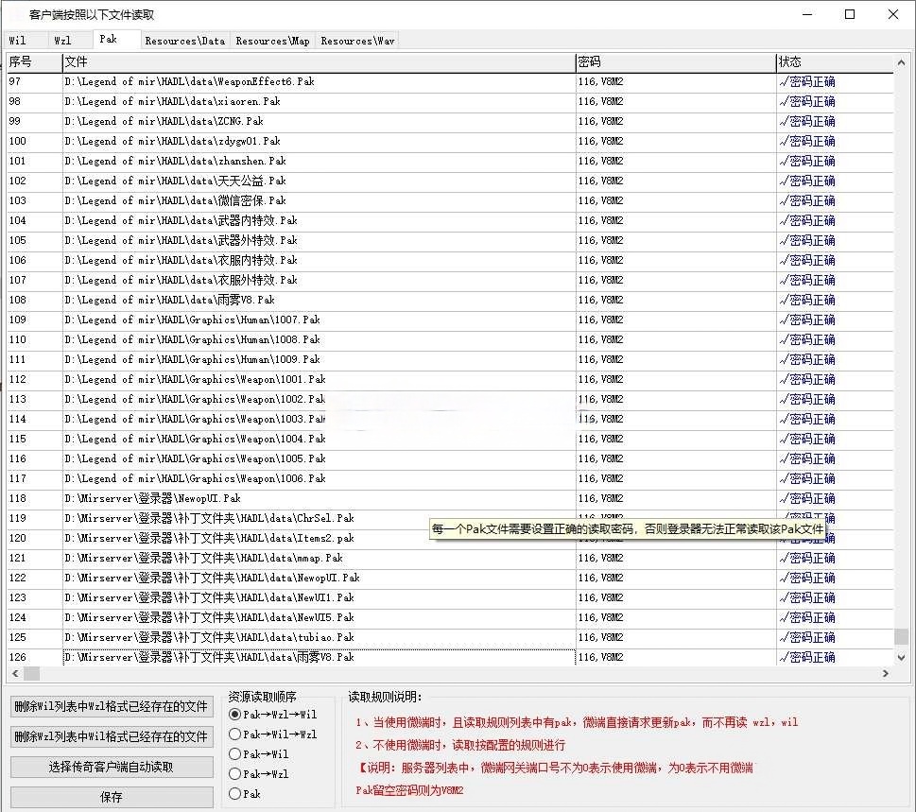Select row with NewUI1.Pak
This screenshot has width=916, height=812.
[x=450, y=598]
